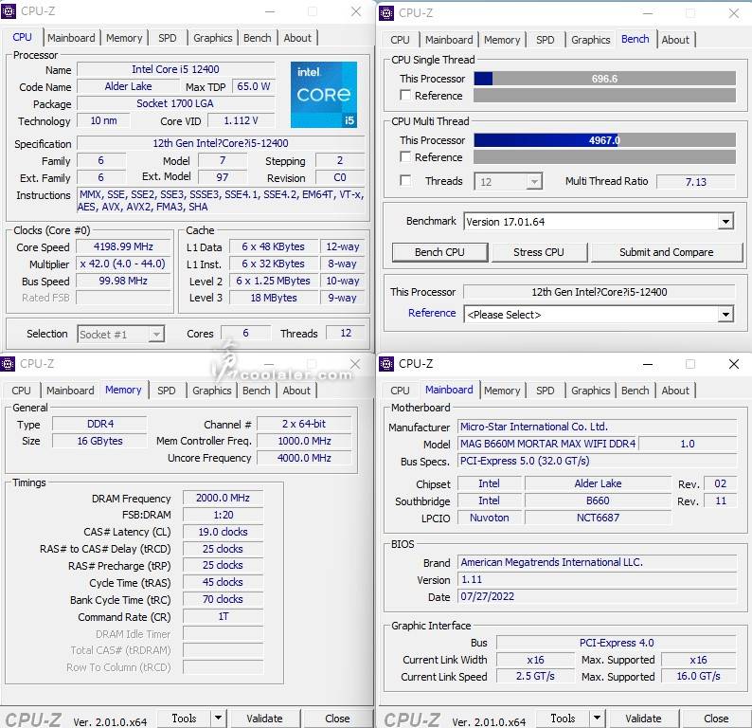Click the model field MAG B660M MORTAR MAX WIFI DDR4
The height and width of the screenshot is (728, 752).
(x=548, y=444)
